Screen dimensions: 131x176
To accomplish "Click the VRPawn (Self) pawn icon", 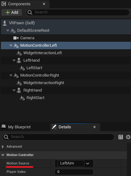I will (x=5, y=23).
